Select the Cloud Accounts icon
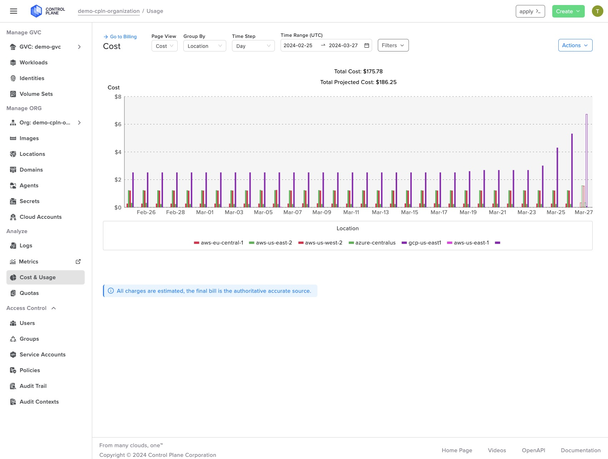The width and height of the screenshot is (608, 459). (13, 217)
